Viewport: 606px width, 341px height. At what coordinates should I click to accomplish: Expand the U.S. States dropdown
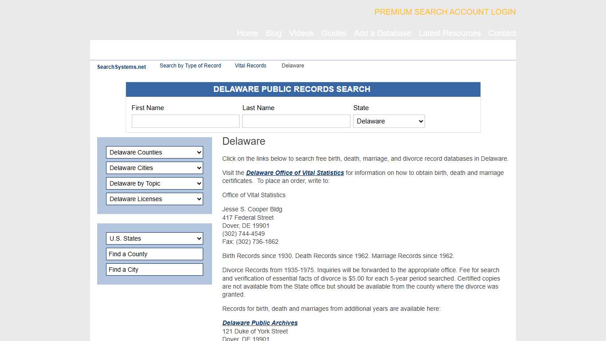click(154, 238)
